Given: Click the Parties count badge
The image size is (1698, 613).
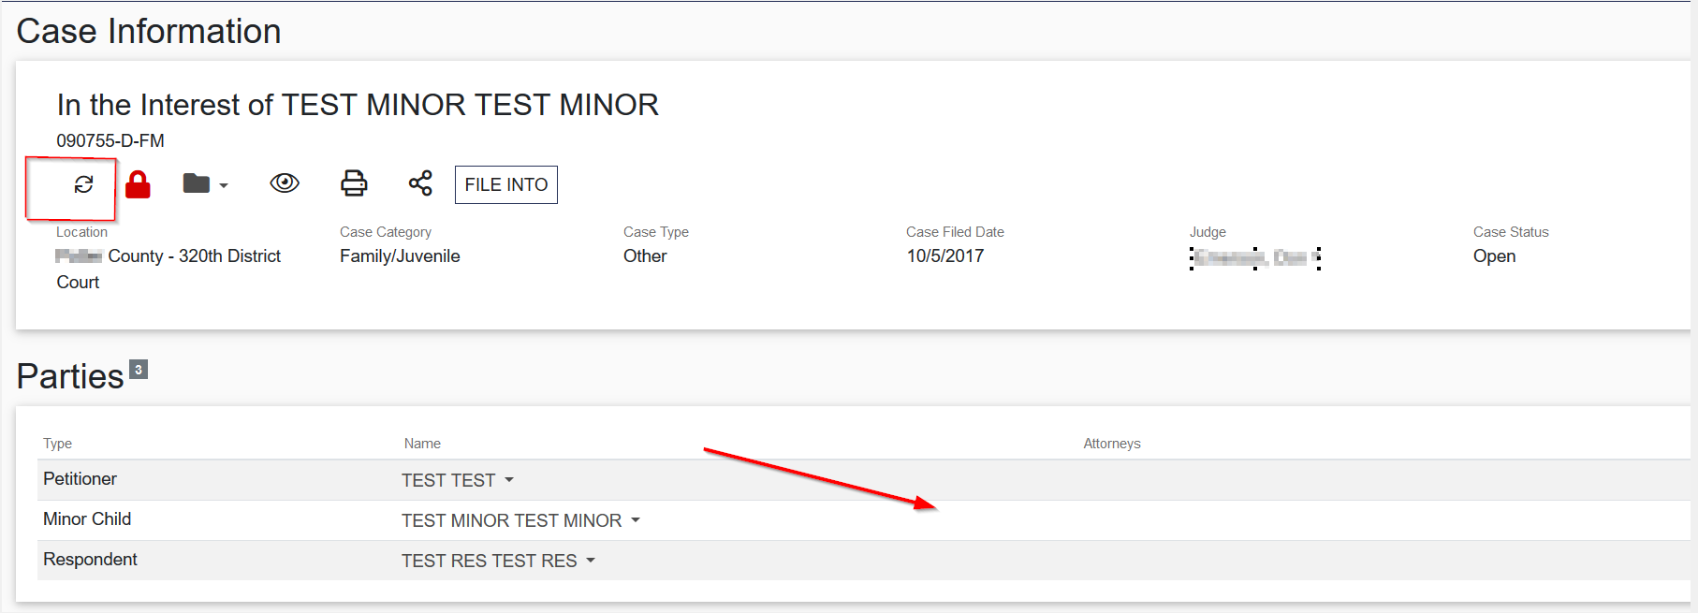Looking at the screenshot, I should tap(139, 370).
